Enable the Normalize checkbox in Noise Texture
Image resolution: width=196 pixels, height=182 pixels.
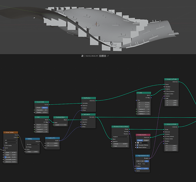pos(5,146)
